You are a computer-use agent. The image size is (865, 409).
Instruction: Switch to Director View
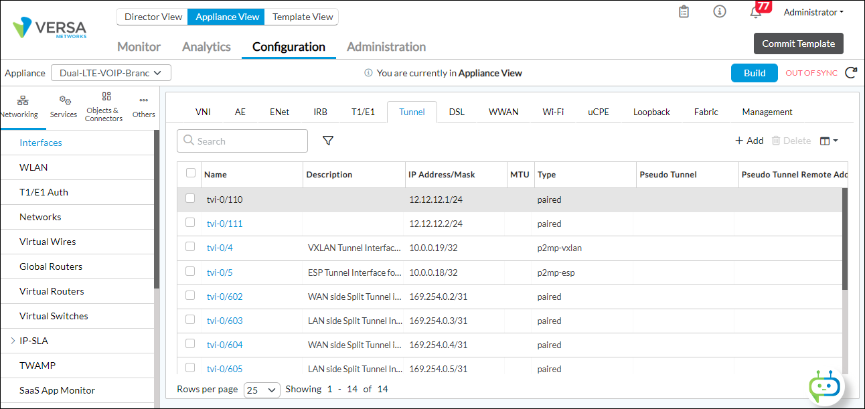(153, 17)
